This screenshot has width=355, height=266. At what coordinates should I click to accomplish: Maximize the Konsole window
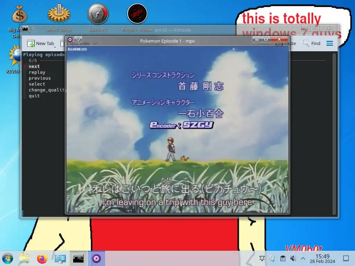pos(315,28)
